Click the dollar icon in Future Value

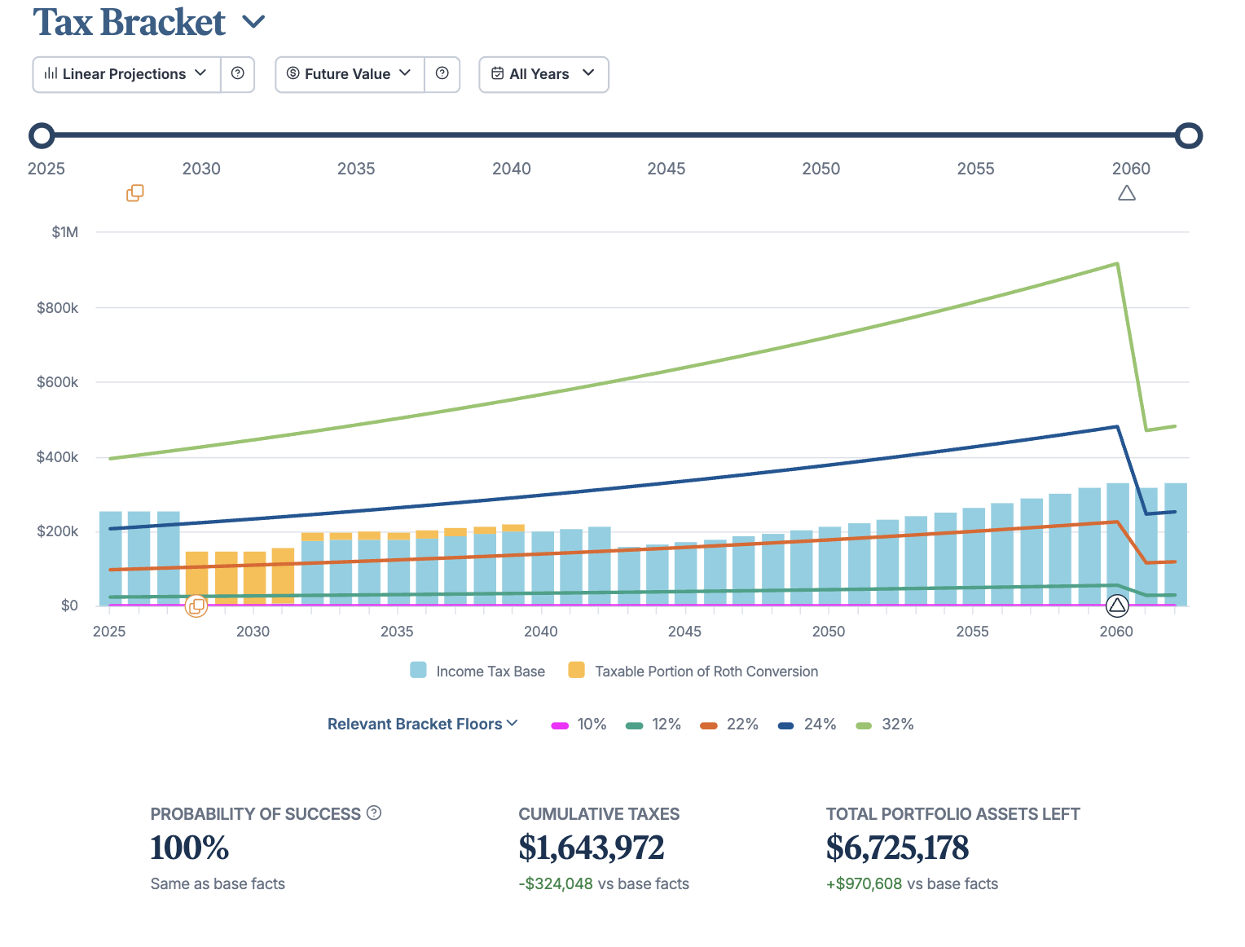[293, 73]
